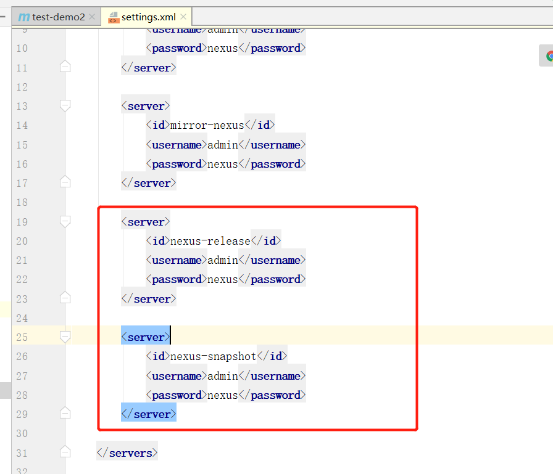The image size is (553, 474).
Task: Collapse fold marker at line 23
Action: point(65,298)
